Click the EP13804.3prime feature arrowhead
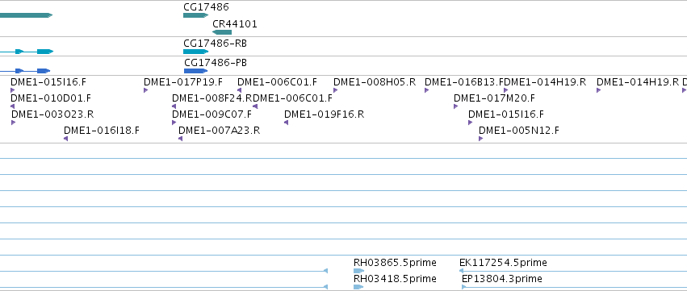 pos(464,287)
